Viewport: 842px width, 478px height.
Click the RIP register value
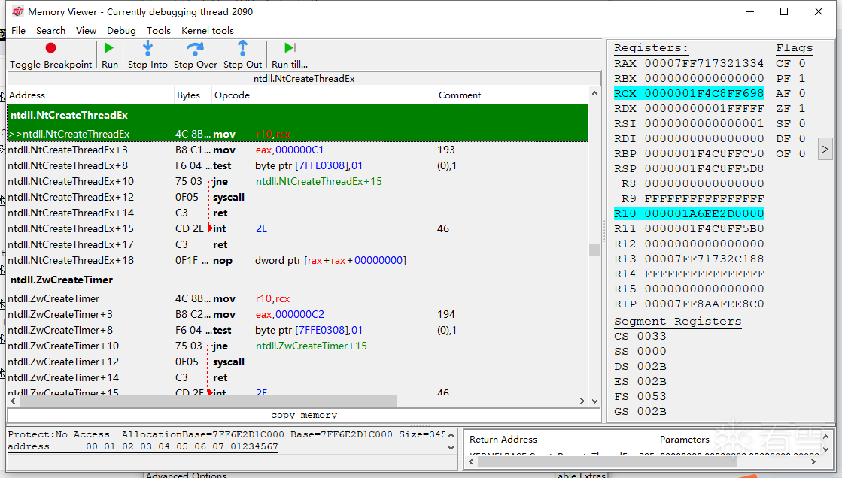pyautogui.click(x=704, y=304)
